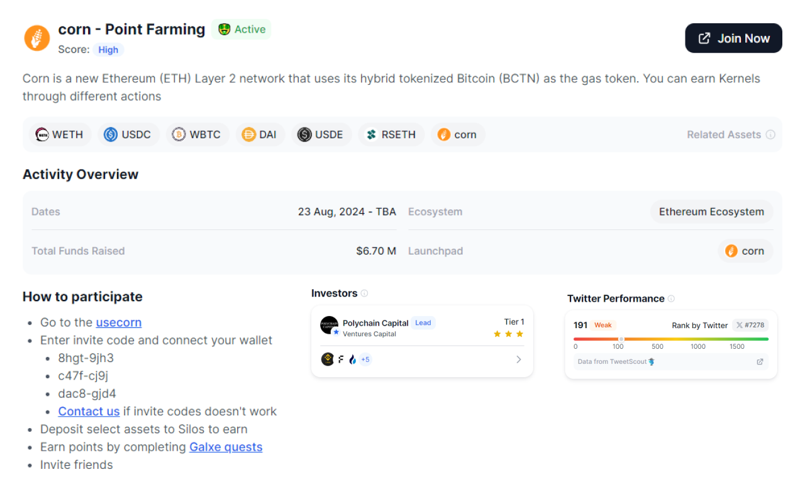This screenshot has width=805, height=494.
Task: Click the Related Assets info icon
Action: (x=770, y=134)
